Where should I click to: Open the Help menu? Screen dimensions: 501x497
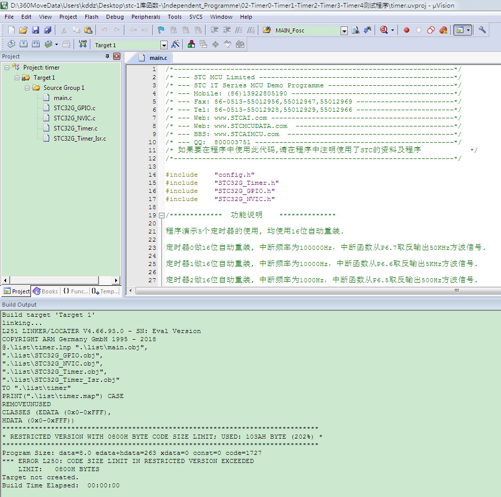(246, 17)
